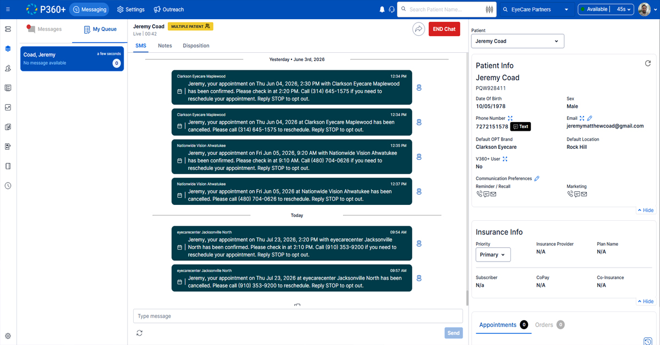The image size is (660, 345).
Task: Click the phone icon under Reminder / Recall
Action: click(x=479, y=194)
